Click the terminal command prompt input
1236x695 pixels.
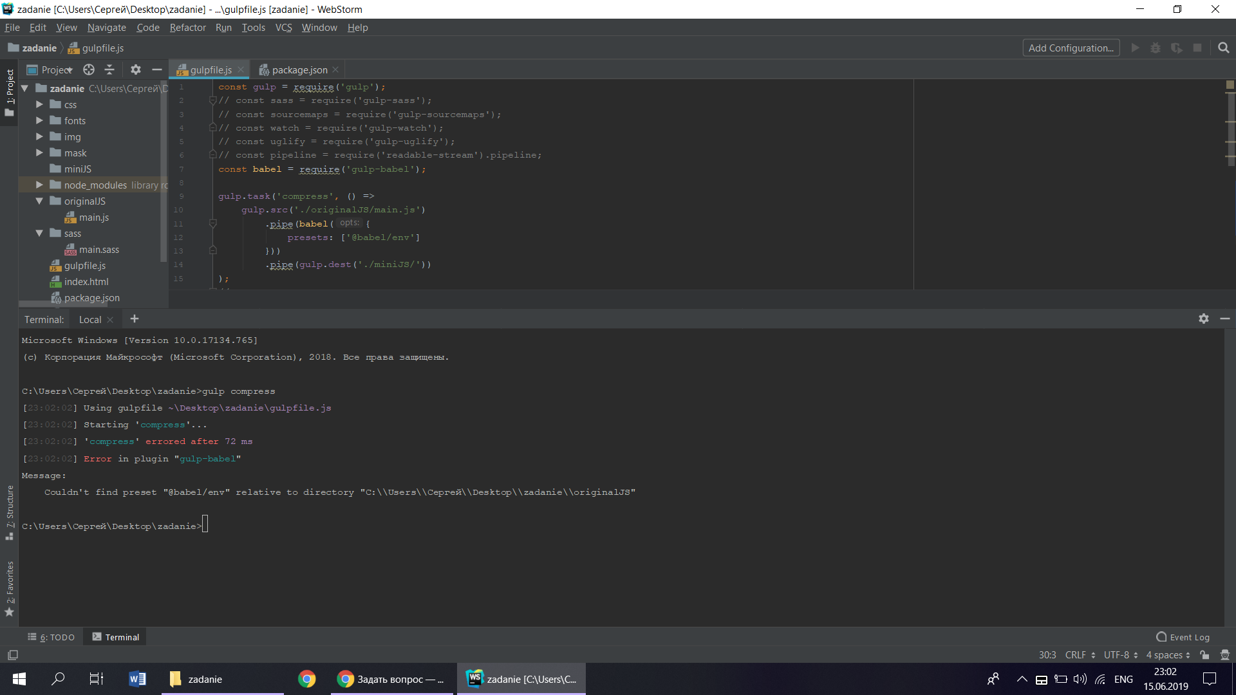click(205, 524)
